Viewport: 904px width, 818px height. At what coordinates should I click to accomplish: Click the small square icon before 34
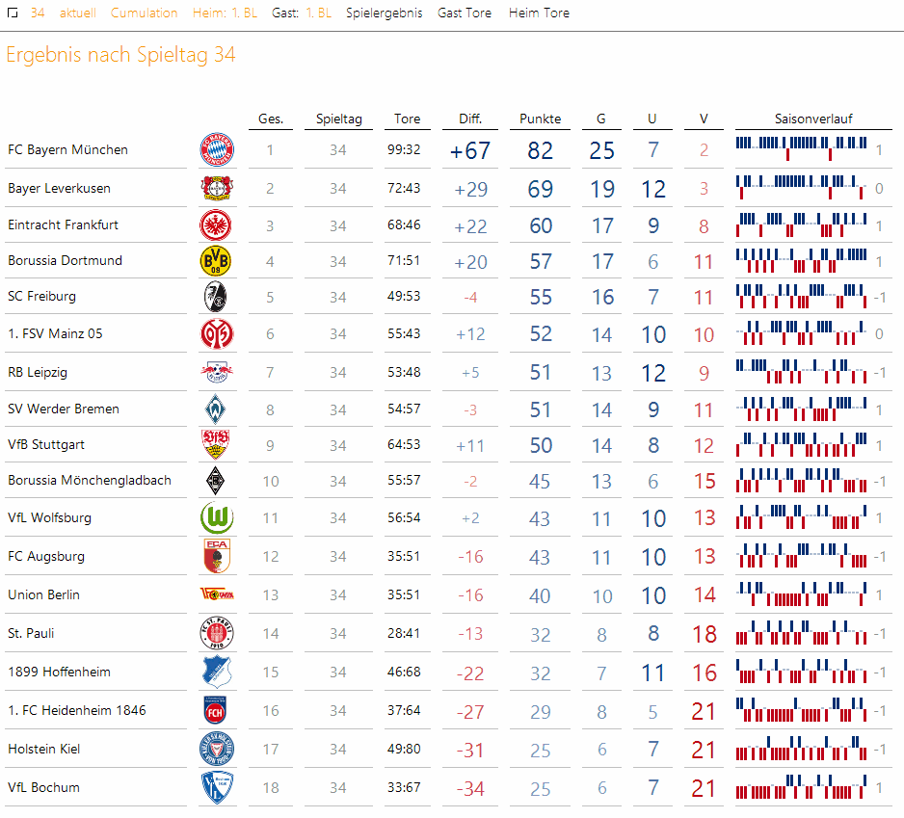tap(13, 13)
